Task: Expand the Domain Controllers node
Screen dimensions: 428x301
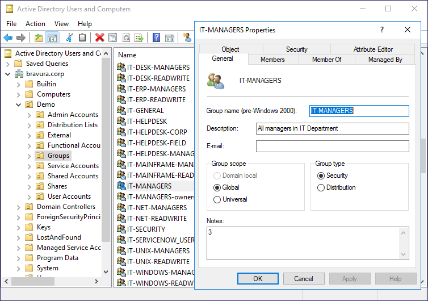Action: pyautogui.click(x=19, y=207)
